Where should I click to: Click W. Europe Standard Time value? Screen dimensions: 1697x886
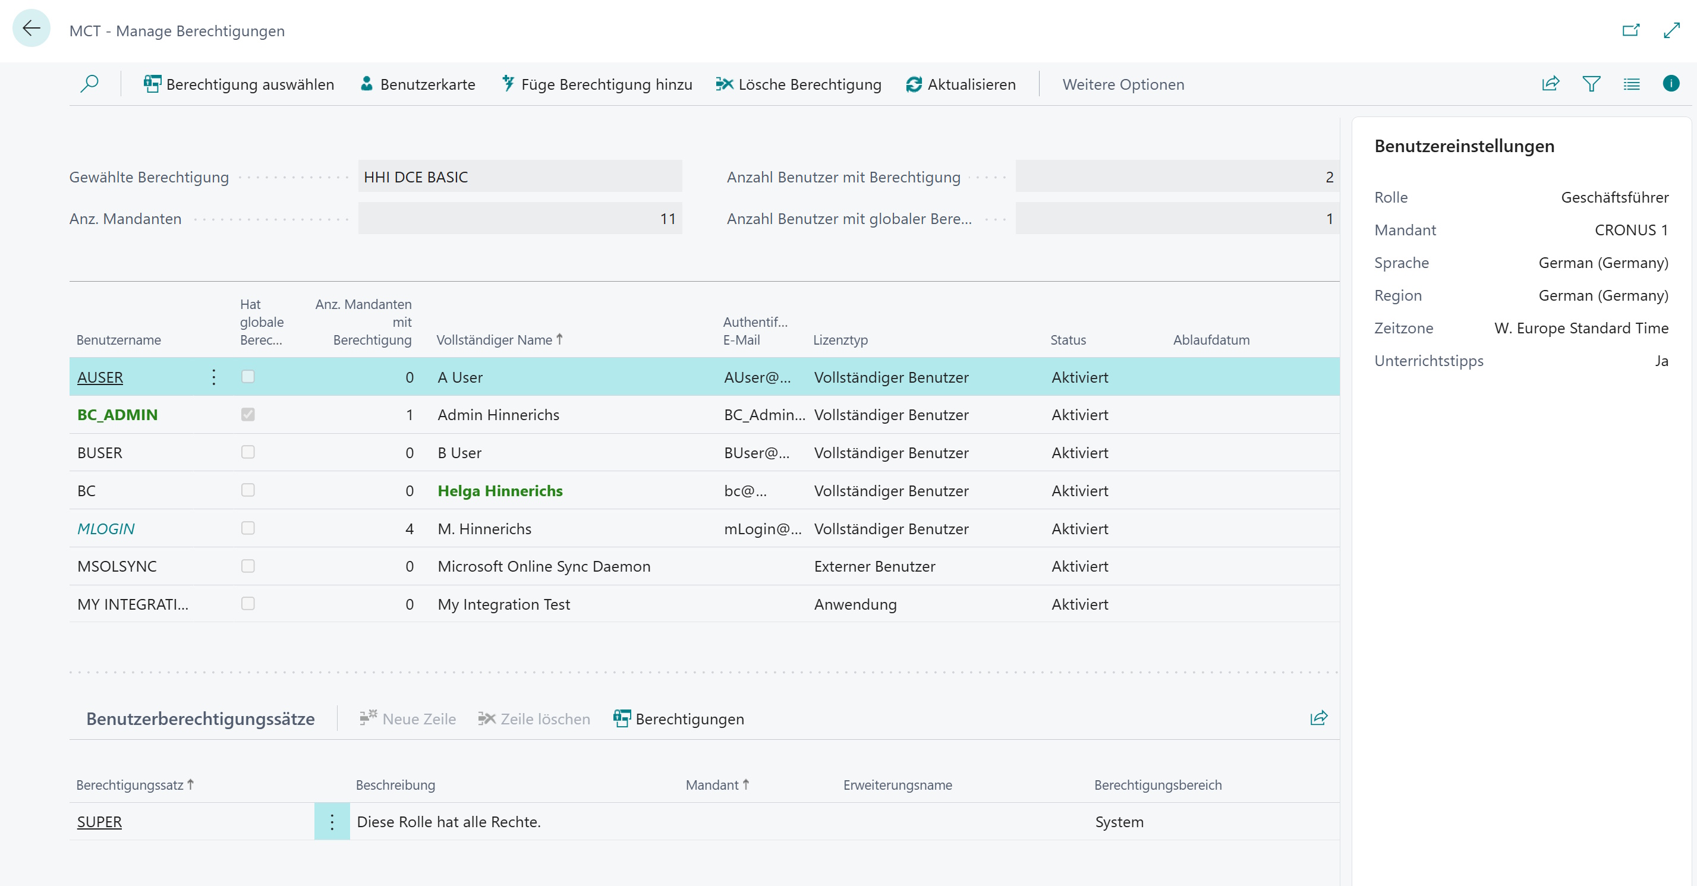click(1581, 328)
